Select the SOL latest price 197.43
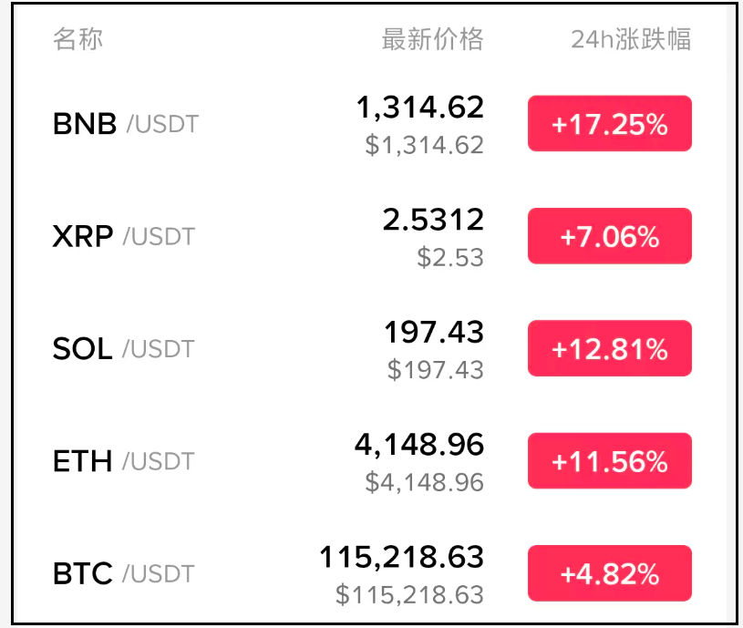This screenshot has width=743, height=628. coord(434,333)
